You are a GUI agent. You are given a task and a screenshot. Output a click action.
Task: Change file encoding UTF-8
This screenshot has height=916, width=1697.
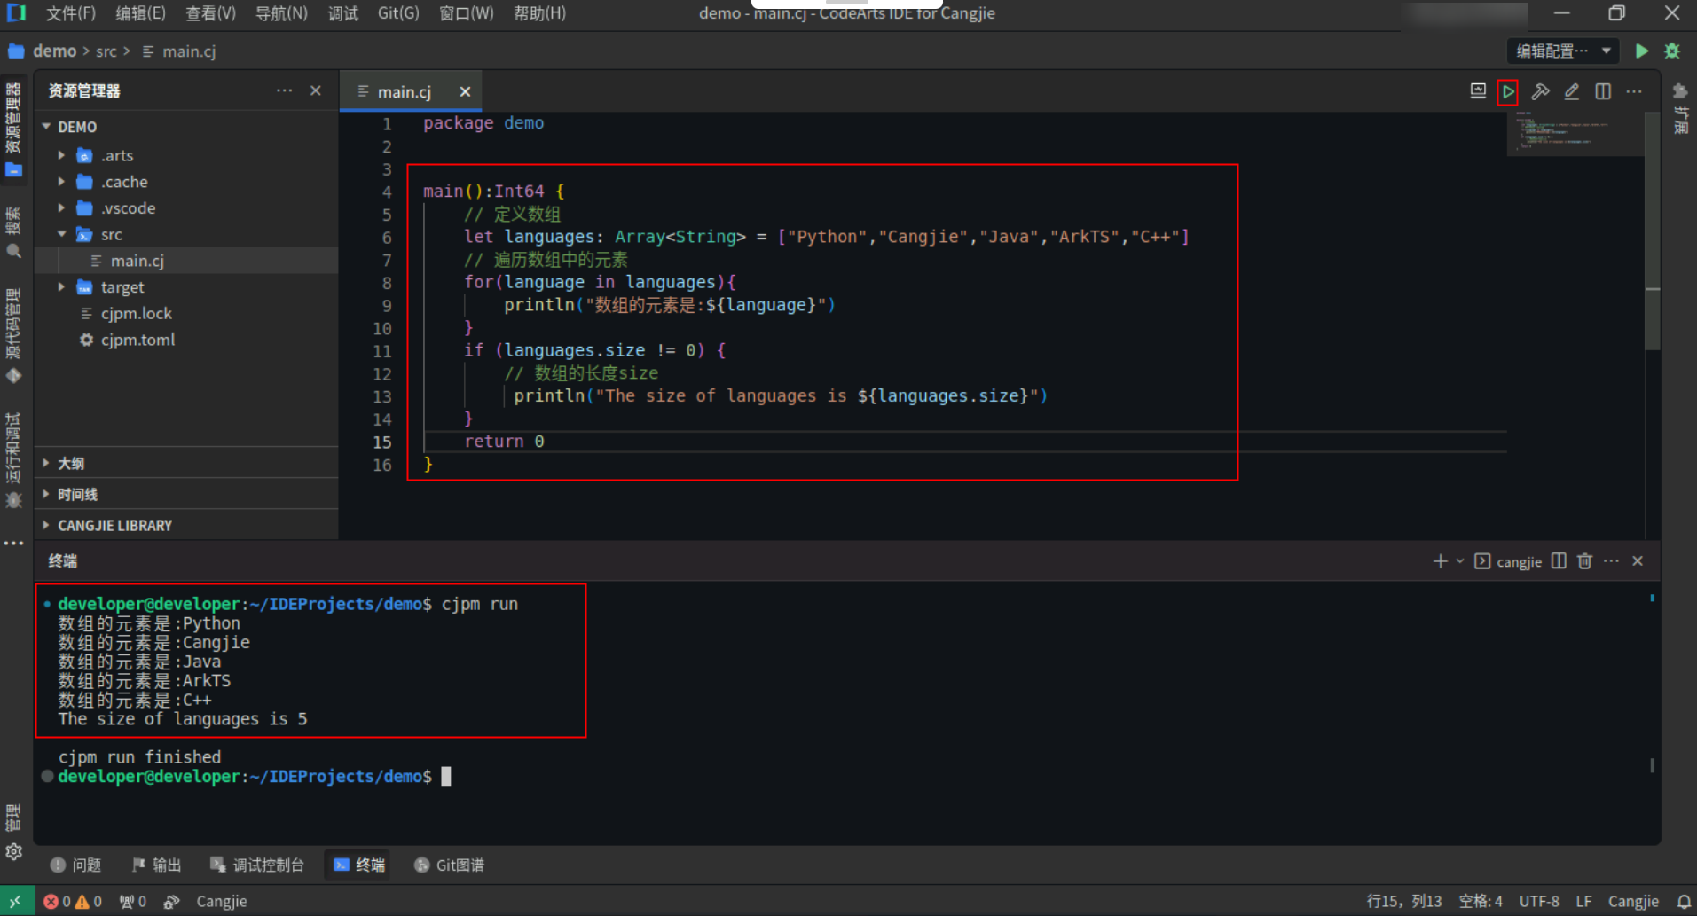pos(1539,901)
